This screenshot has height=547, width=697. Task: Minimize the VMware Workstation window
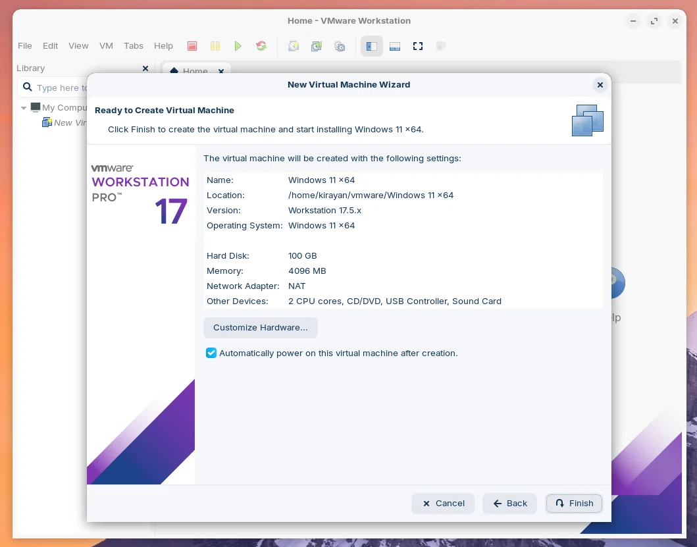click(633, 21)
